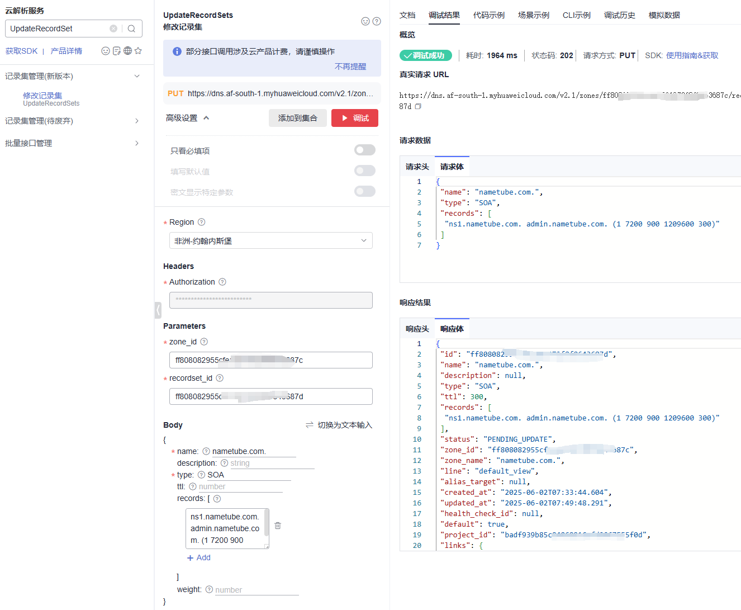Click the recordset_id input field

point(270,396)
